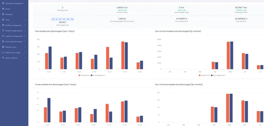Click the truck icon beside 1,686 Trucks
This screenshot has height=126, width=264.
(x=237, y=10)
